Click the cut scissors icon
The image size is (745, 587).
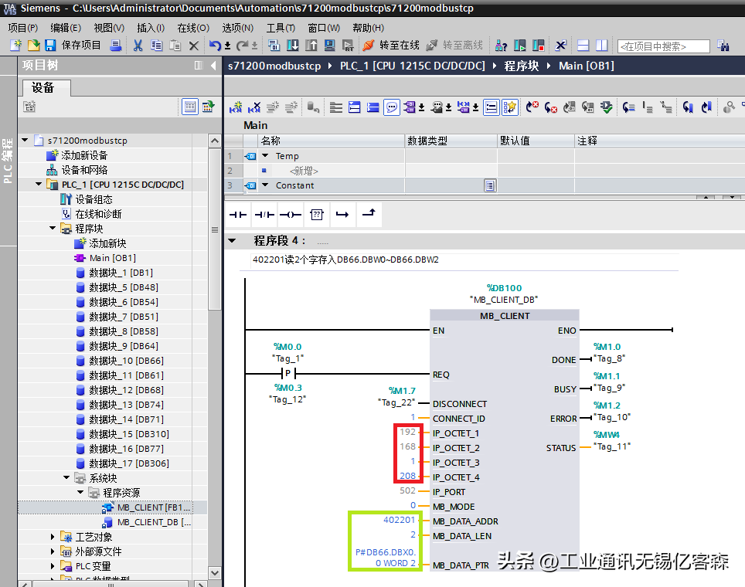point(138,46)
